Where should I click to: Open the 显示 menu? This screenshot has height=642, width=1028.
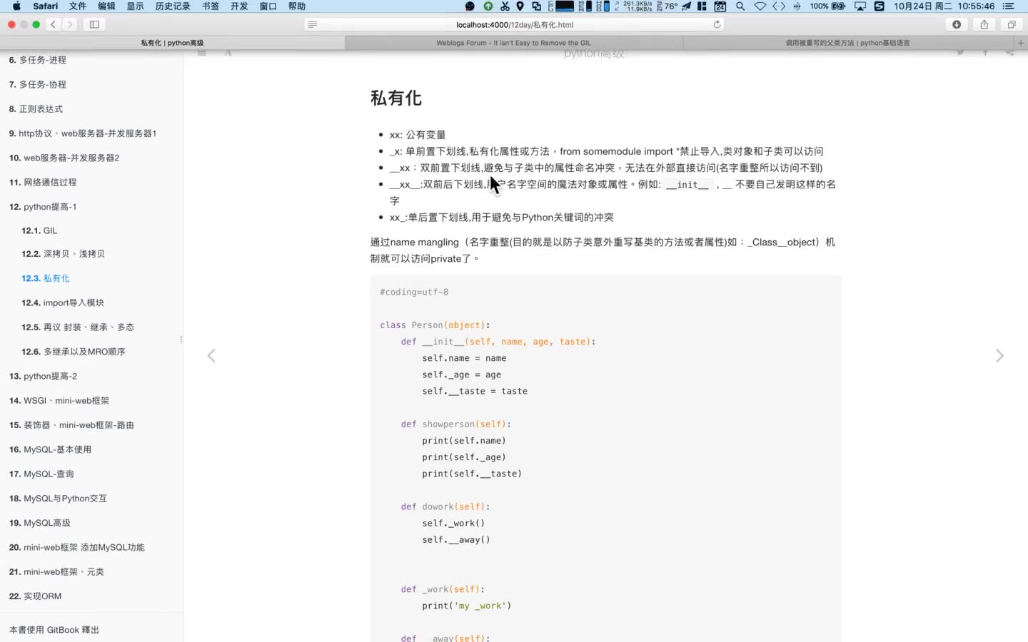pos(135,6)
